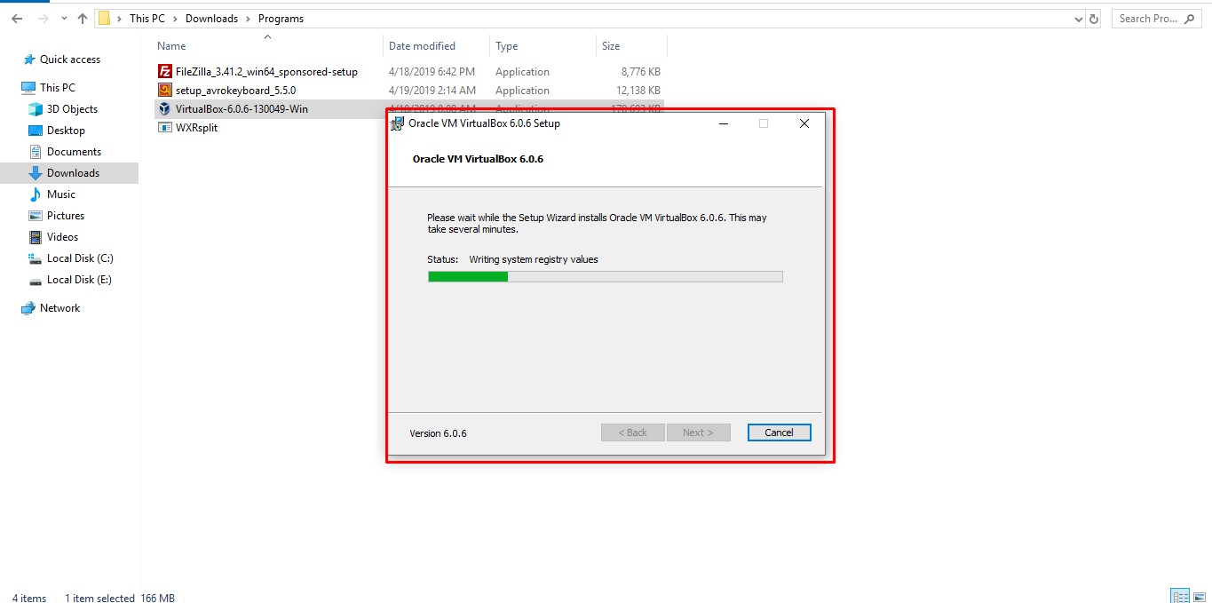Click the FileZilla installer icon
This screenshot has height=603, width=1212.
pyautogui.click(x=164, y=72)
